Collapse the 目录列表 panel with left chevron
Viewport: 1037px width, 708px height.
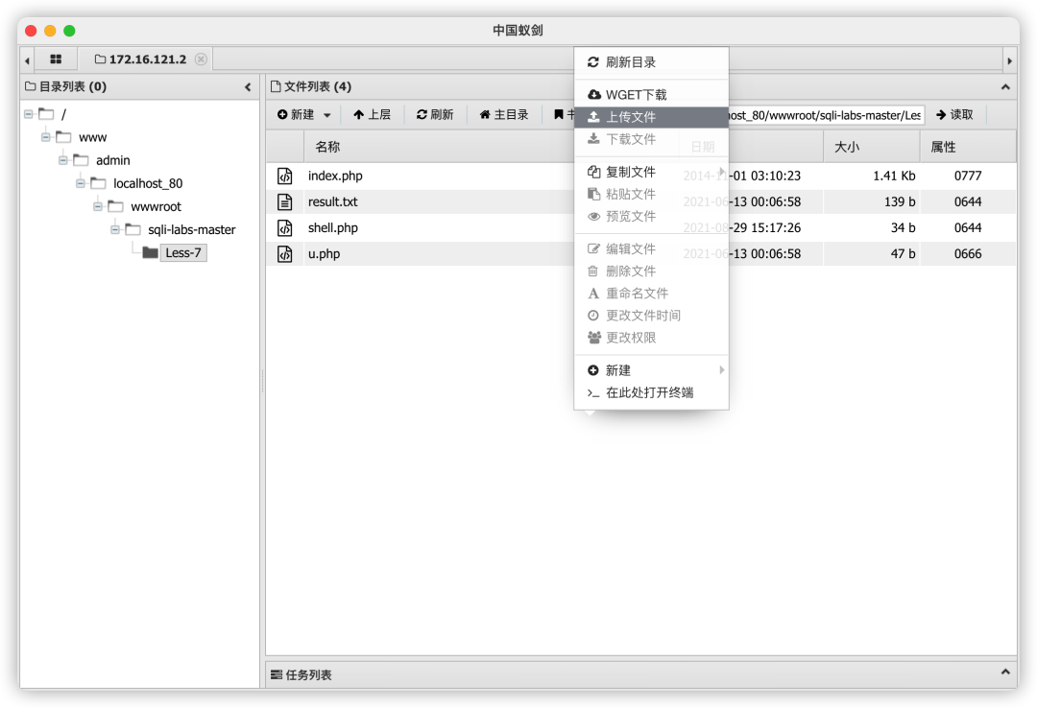(x=248, y=86)
